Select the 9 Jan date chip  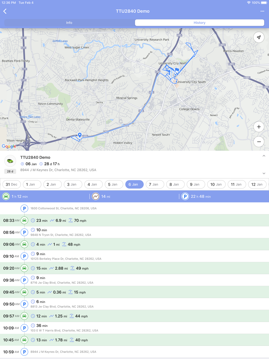(x=196, y=184)
